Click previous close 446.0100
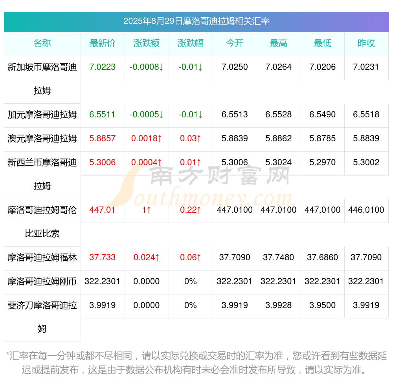393x382 pixels. pyautogui.click(x=366, y=210)
